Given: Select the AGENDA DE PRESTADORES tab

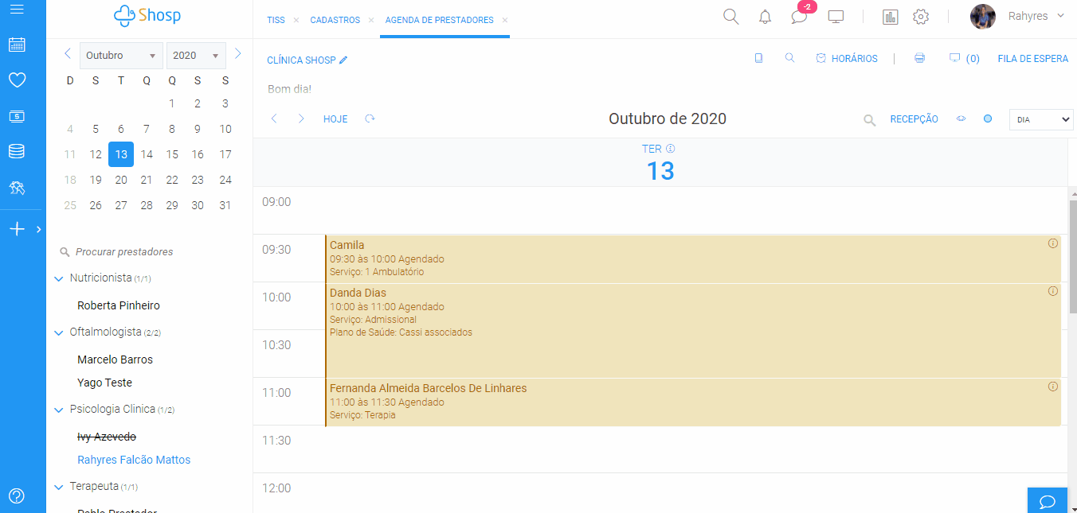Looking at the screenshot, I should click(439, 20).
